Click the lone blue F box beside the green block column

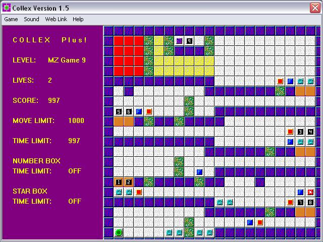point(199,172)
